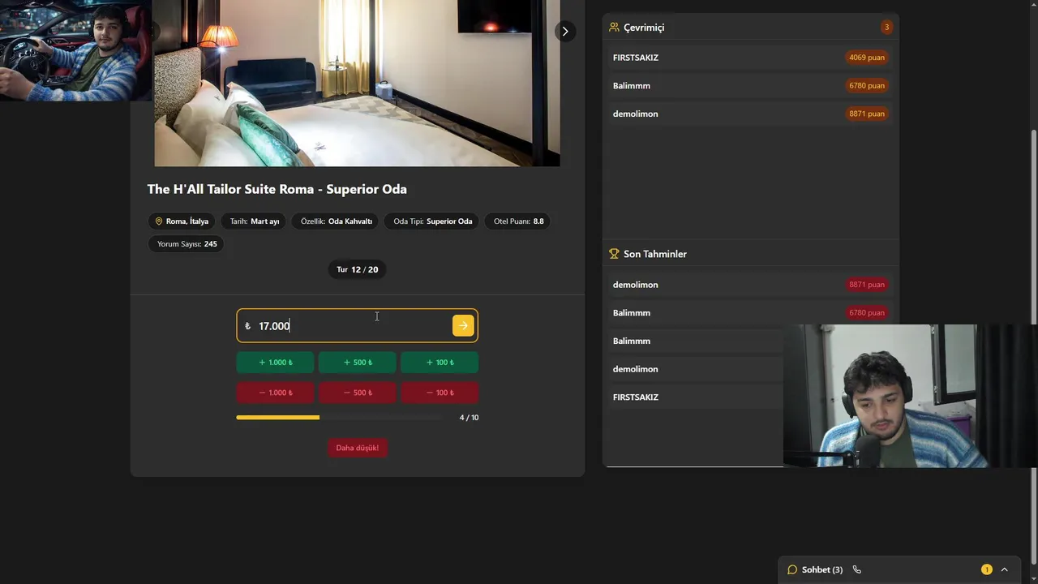Expand the Sohbet chat with the up chevron
This screenshot has height=584, width=1038.
tap(1004, 569)
